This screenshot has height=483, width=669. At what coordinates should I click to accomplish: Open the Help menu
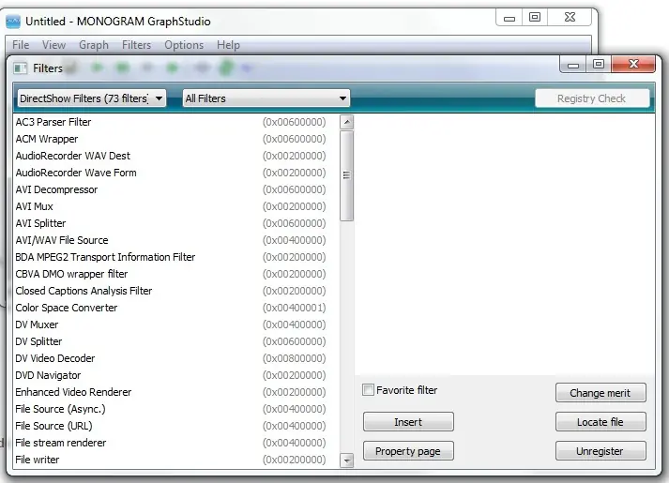coord(228,45)
